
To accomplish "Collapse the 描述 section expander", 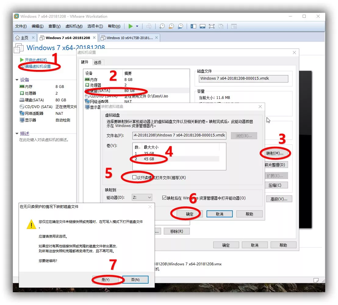I will point(17,134).
